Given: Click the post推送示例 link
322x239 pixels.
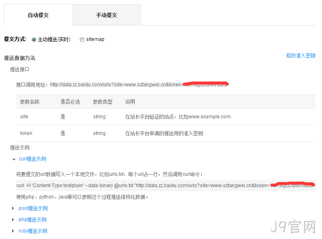Looking at the screenshot, I should [x=33, y=208].
